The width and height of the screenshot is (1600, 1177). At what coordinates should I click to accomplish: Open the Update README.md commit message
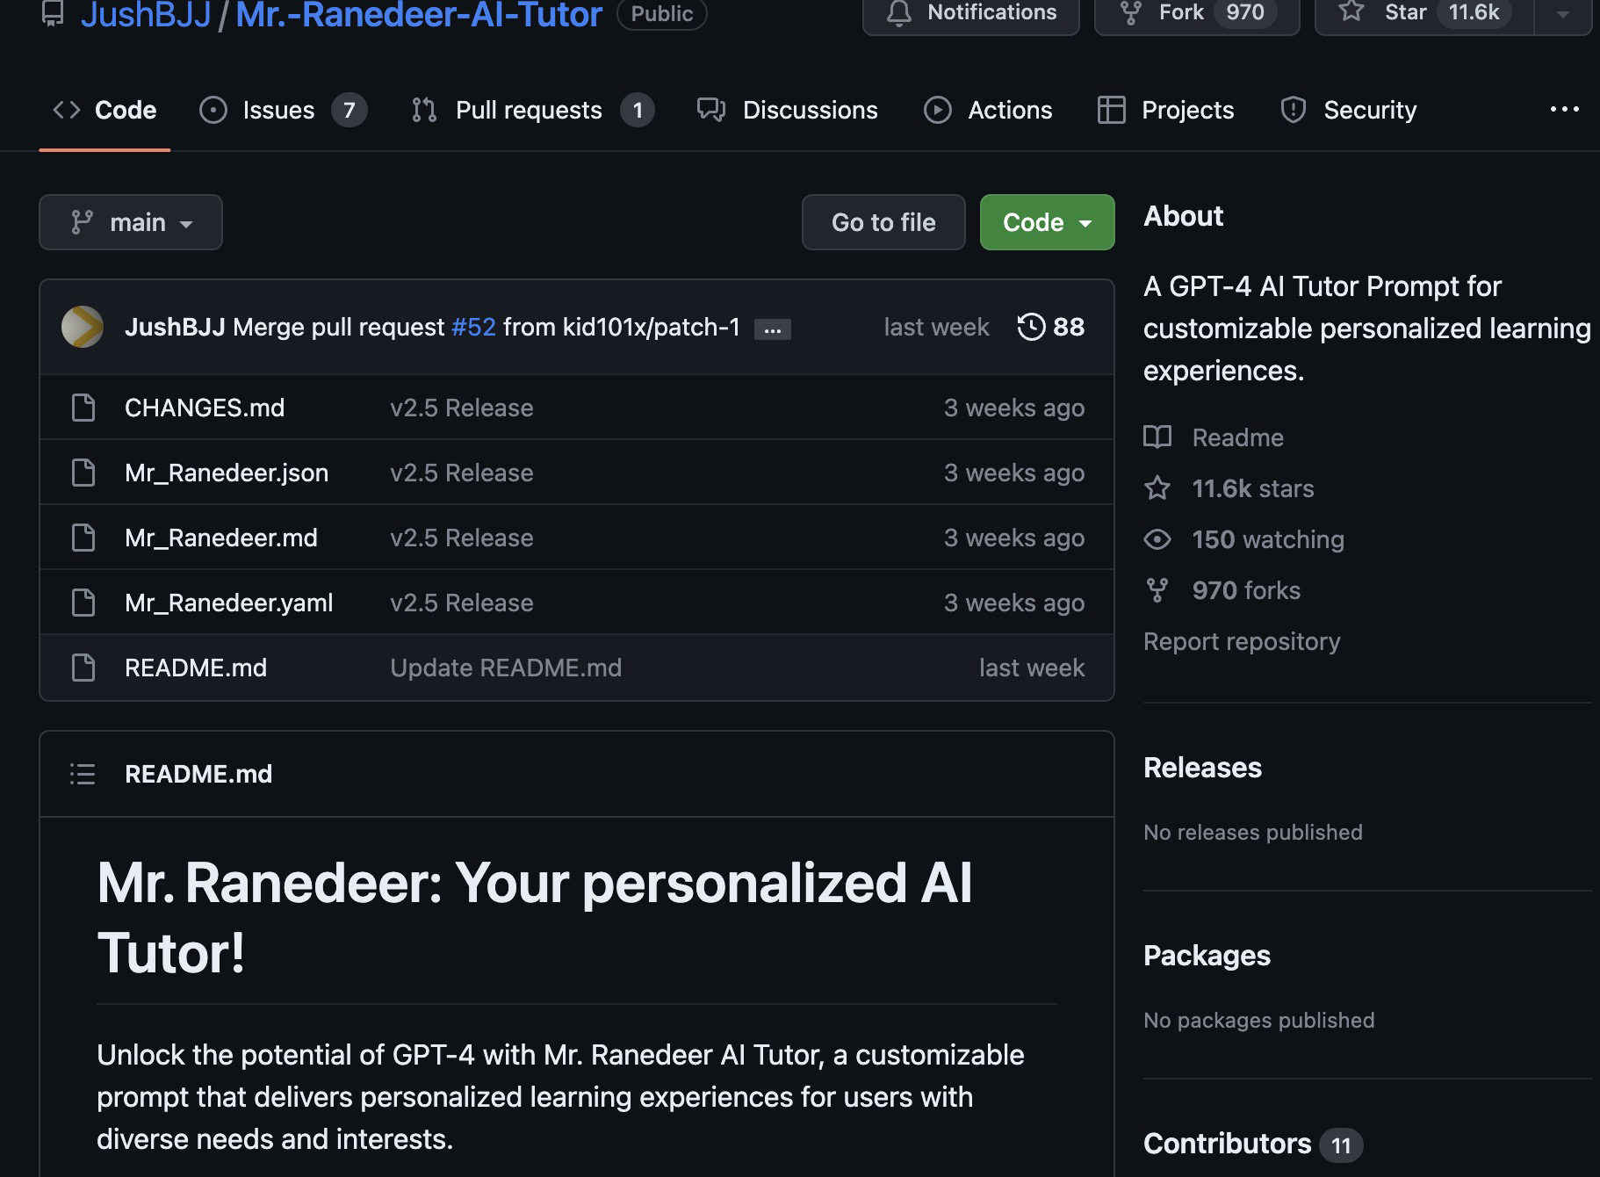pyautogui.click(x=506, y=668)
